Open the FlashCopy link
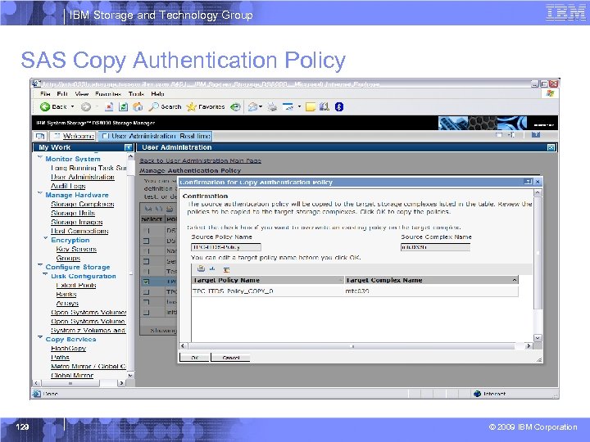590x442 pixels. click(69, 349)
